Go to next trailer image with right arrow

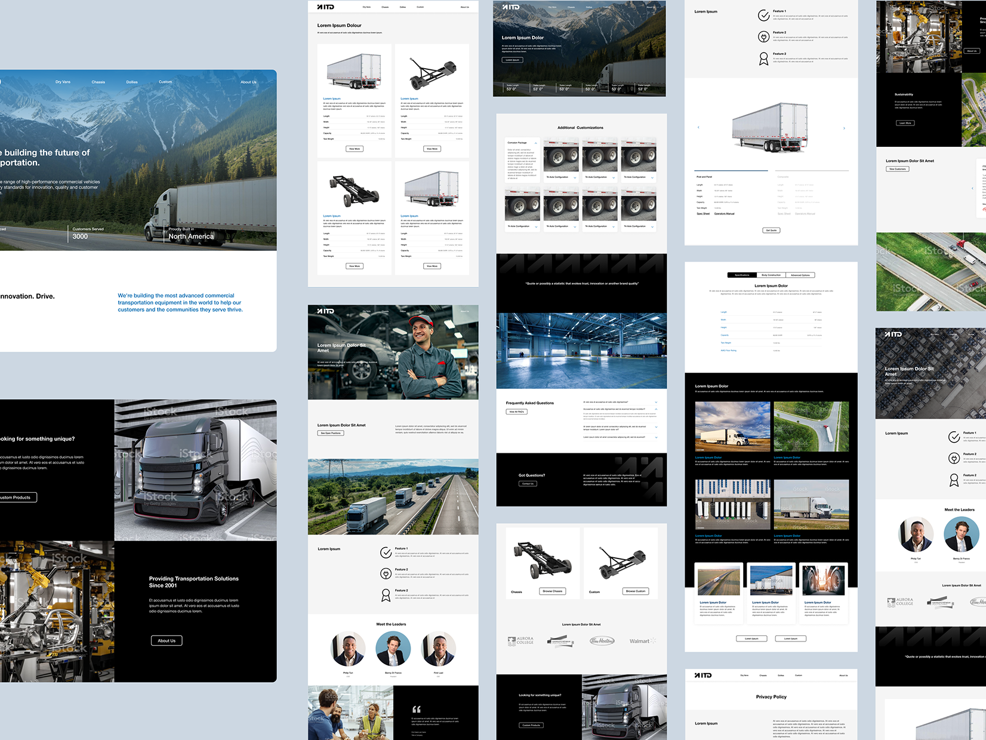pyautogui.click(x=844, y=128)
